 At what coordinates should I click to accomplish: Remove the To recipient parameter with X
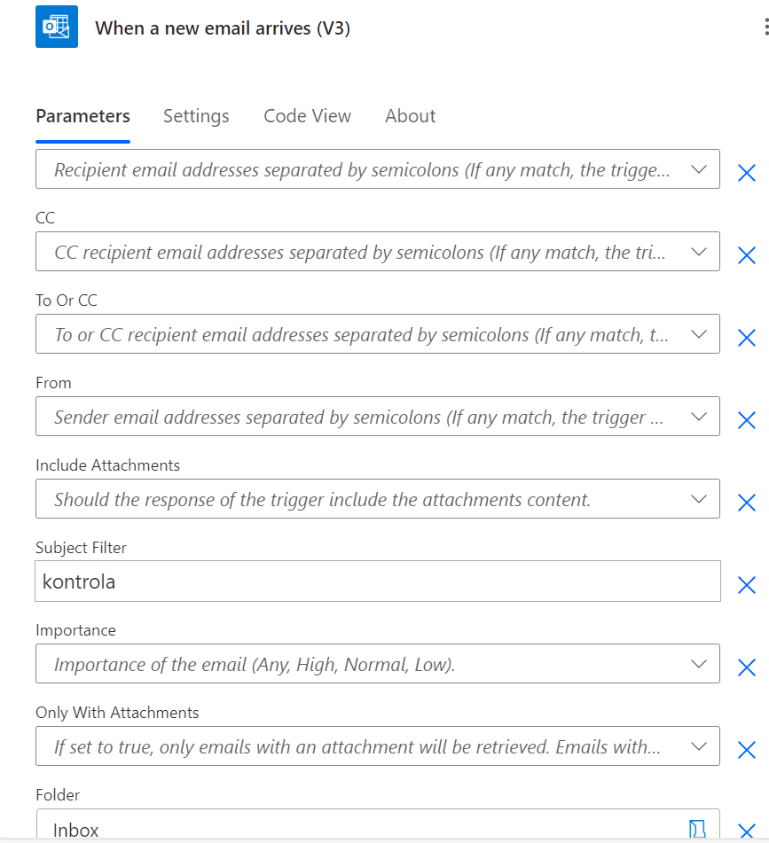click(747, 174)
